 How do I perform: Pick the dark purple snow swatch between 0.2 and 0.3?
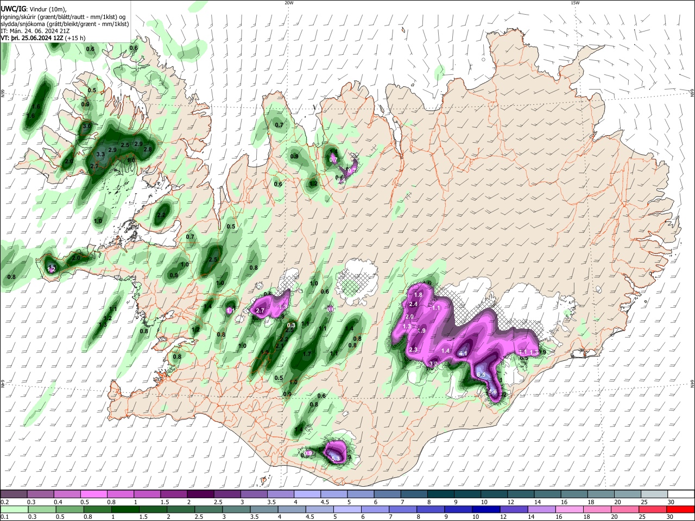[14, 494]
